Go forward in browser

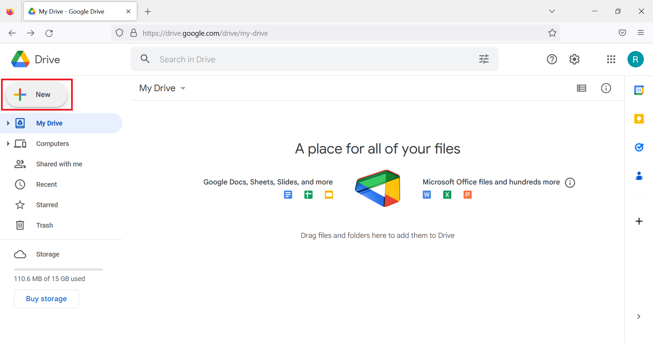(x=31, y=33)
